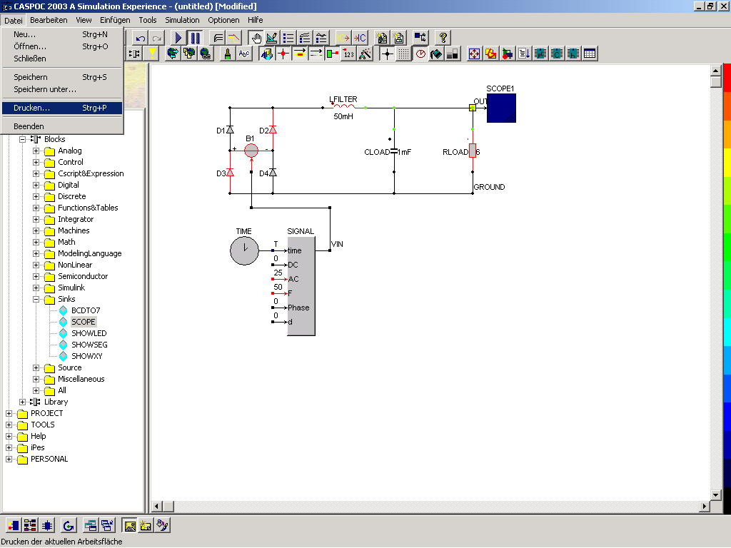Screen dimensions: 731x548
Task: Collapse the Blocks node
Action: click(x=22, y=139)
